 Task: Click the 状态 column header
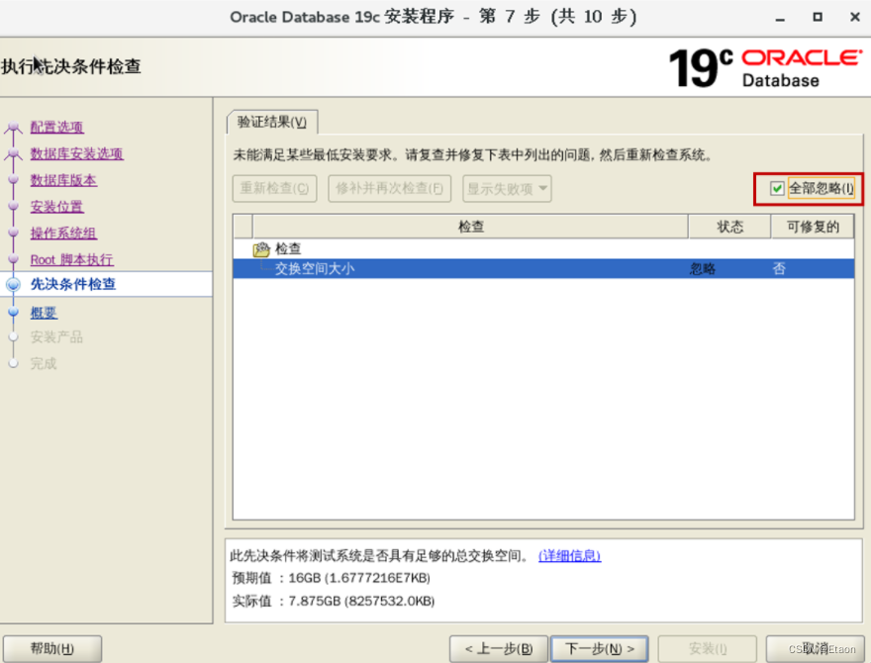point(729,227)
